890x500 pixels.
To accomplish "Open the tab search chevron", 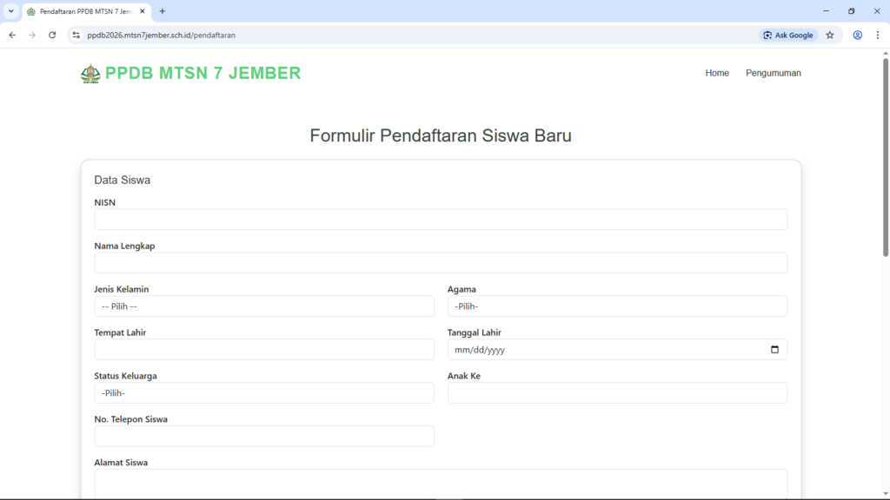I will click(10, 11).
